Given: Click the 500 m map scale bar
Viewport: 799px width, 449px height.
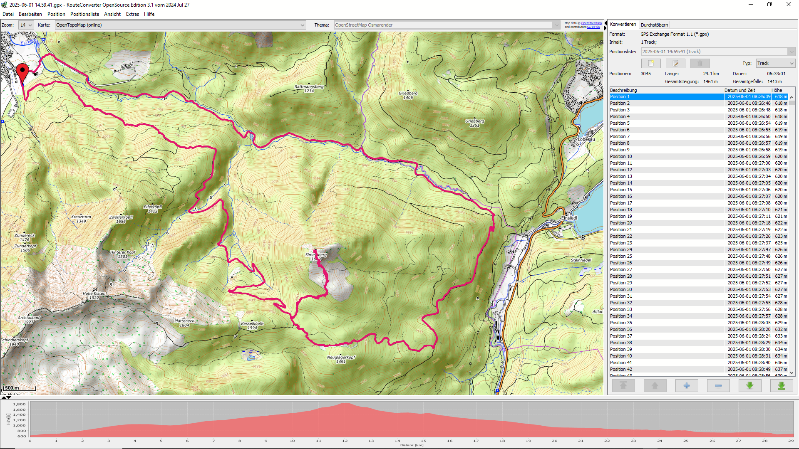Looking at the screenshot, I should (19, 388).
